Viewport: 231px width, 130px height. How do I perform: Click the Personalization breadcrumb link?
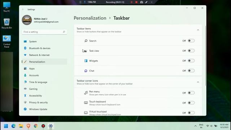(90, 18)
